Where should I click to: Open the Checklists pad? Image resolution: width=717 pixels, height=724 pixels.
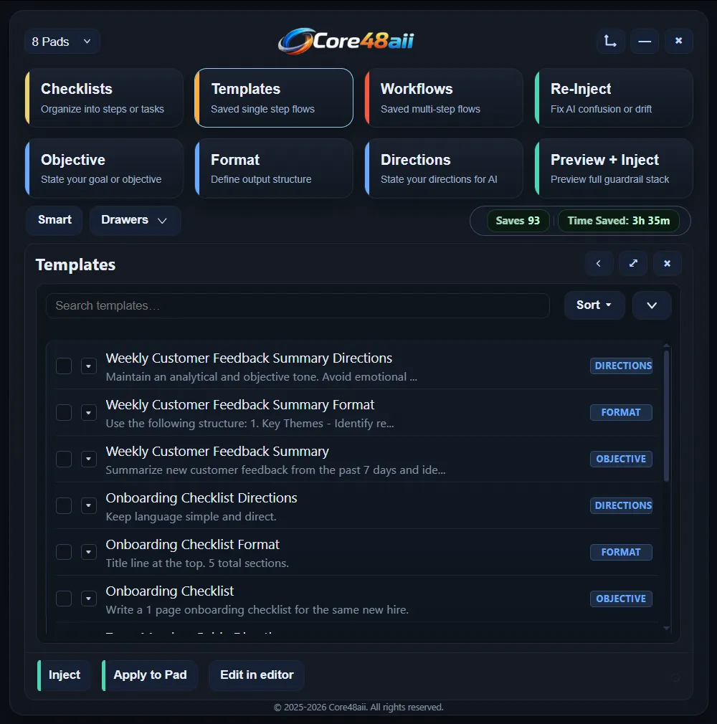104,98
